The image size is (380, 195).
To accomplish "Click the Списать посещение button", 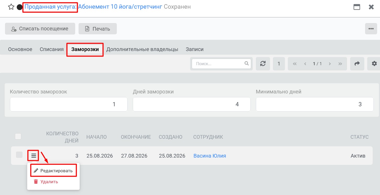I will [40, 29].
